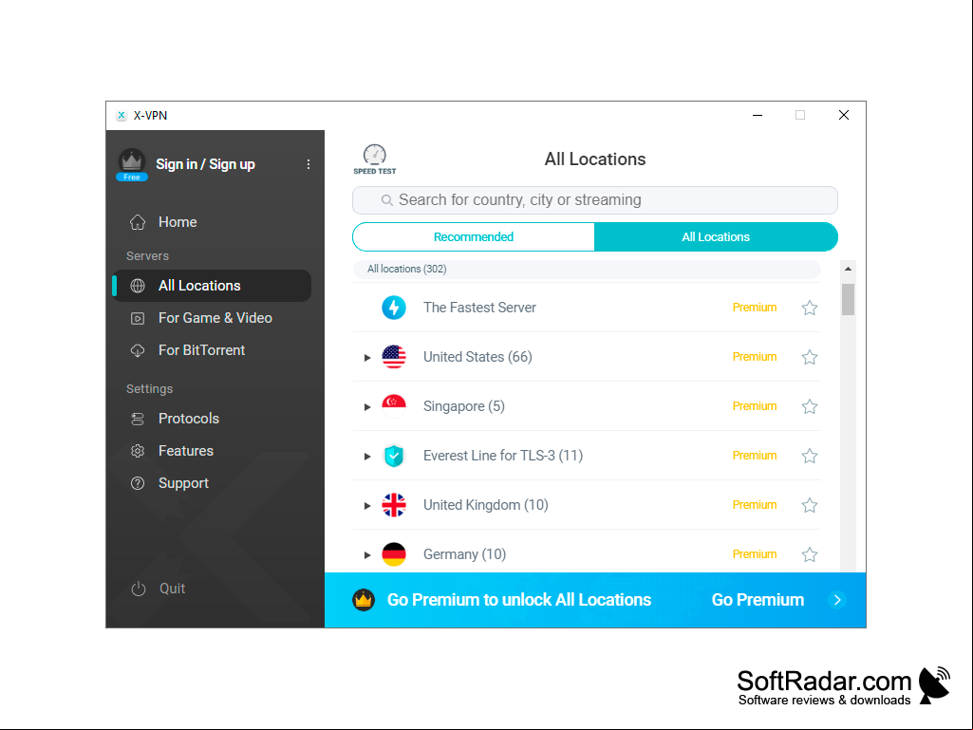Image resolution: width=973 pixels, height=730 pixels.
Task: Favorite Everest Line for TLS-3 star
Action: 809,457
